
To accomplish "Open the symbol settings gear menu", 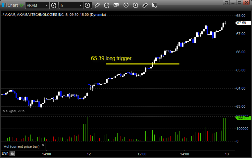I will coord(54,5).
